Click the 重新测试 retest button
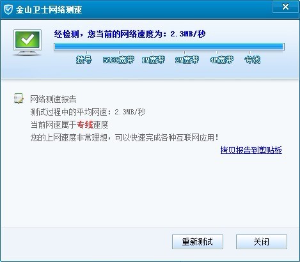The height and width of the screenshot is (262, 300). (x=198, y=242)
